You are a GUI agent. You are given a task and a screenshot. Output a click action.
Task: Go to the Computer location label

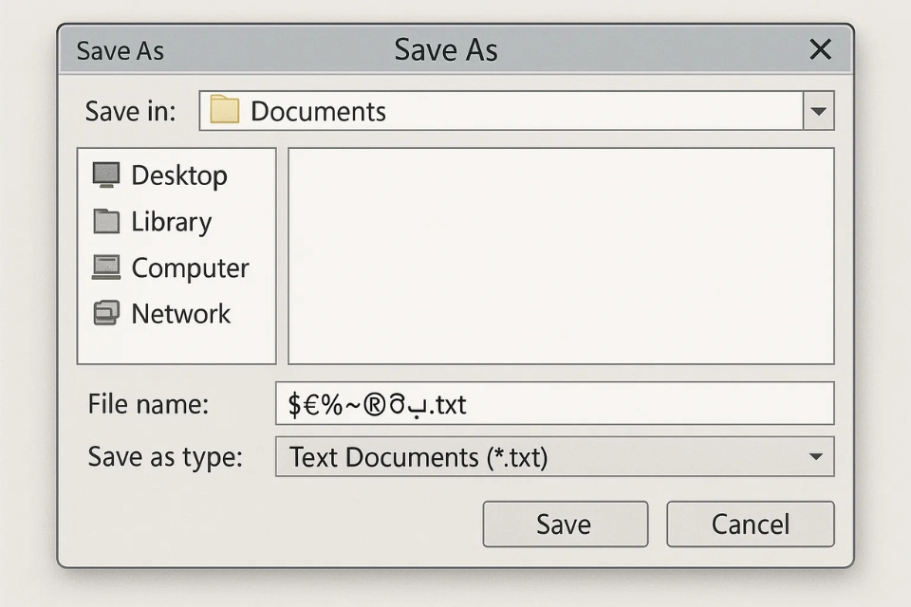[x=190, y=268]
